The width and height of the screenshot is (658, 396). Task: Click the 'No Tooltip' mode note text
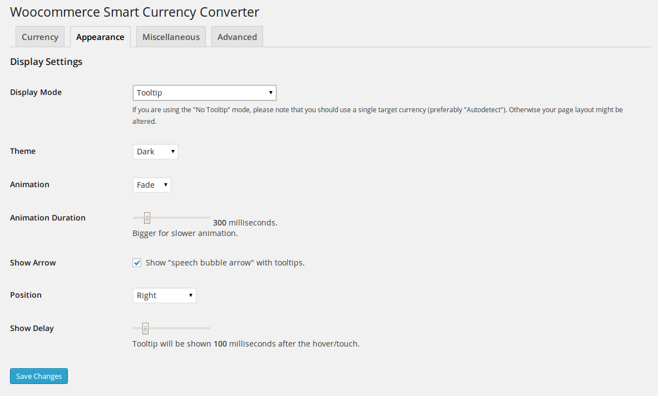[x=378, y=115]
